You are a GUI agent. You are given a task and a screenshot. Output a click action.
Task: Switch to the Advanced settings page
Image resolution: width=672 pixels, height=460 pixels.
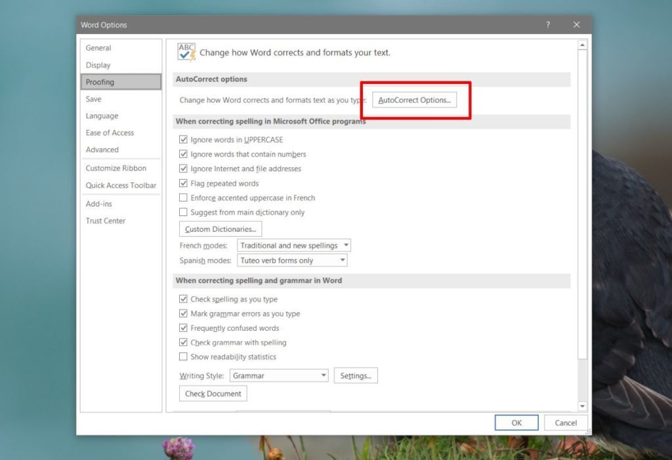click(102, 150)
